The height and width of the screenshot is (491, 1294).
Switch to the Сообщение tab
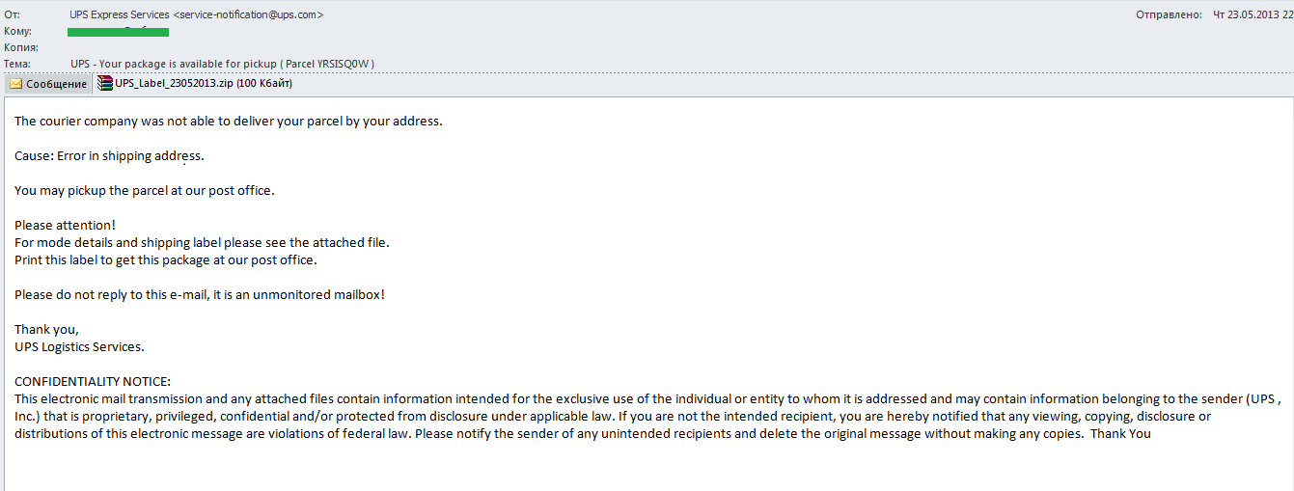pyautogui.click(x=48, y=84)
